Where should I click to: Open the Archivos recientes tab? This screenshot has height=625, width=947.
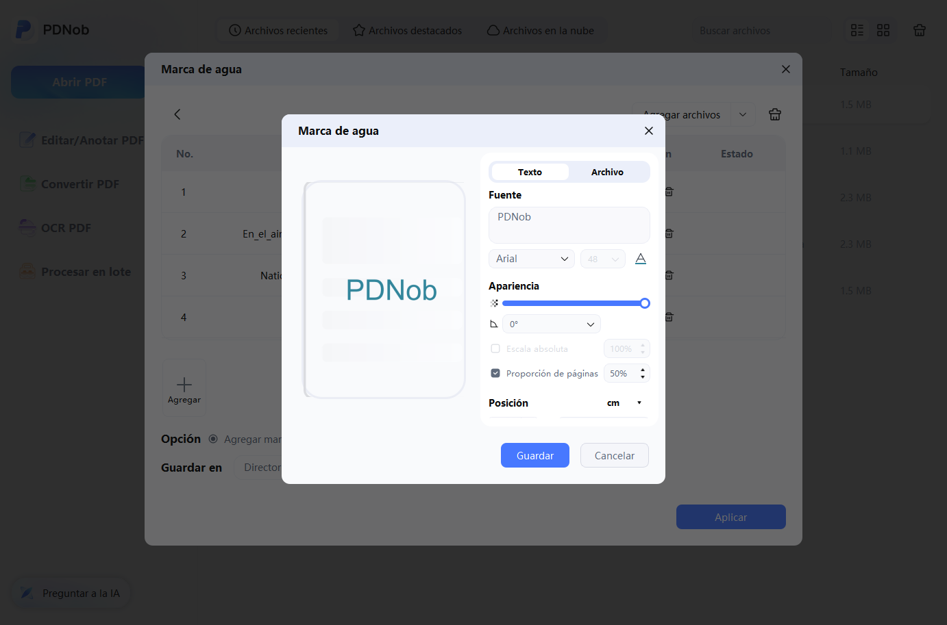[278, 30]
